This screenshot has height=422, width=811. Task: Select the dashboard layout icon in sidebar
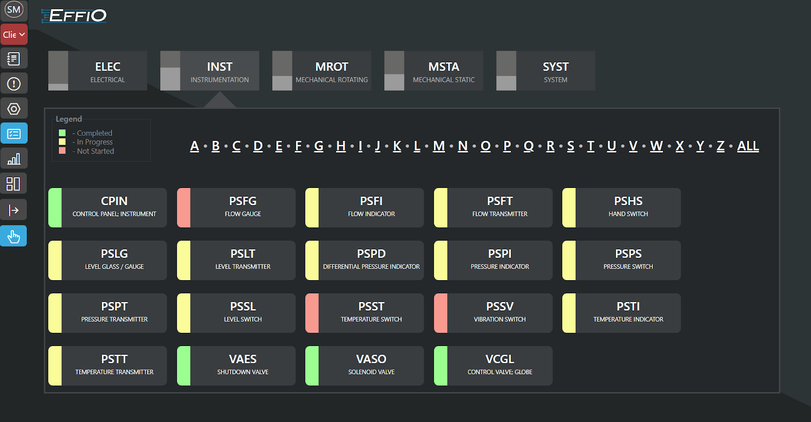tap(14, 183)
